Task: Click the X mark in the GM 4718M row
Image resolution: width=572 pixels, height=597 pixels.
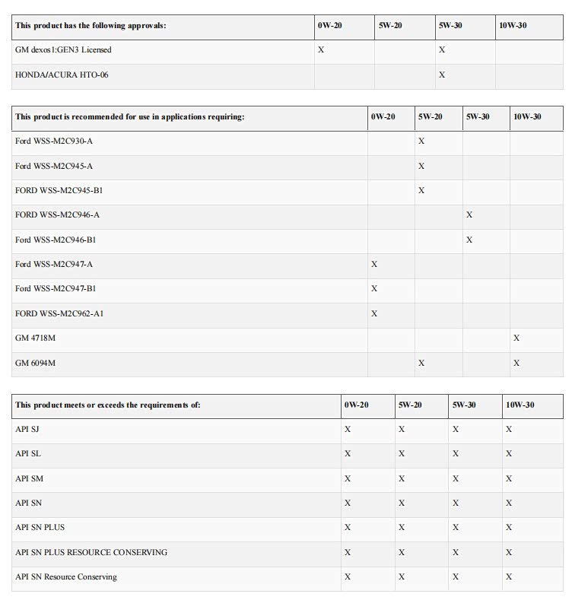Action: tap(516, 338)
